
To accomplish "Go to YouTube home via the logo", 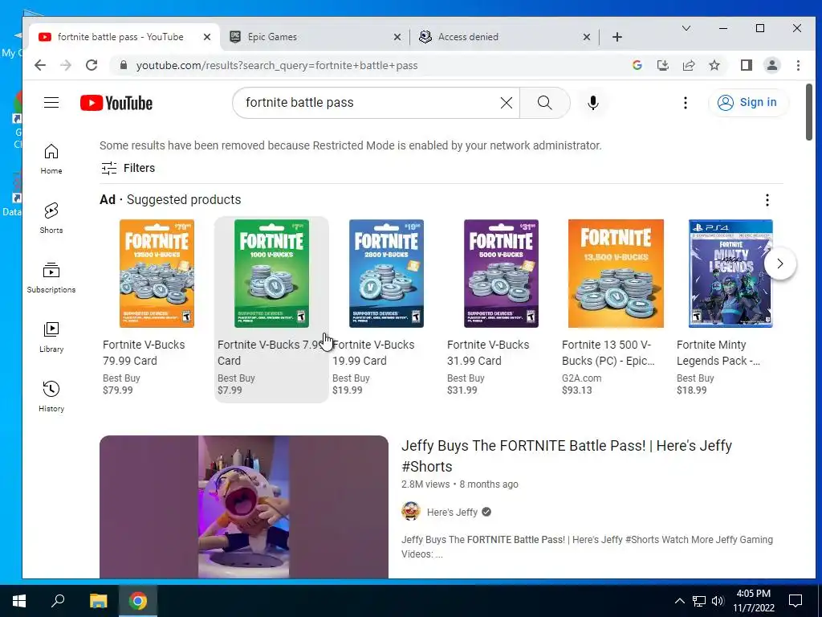I will (x=116, y=103).
